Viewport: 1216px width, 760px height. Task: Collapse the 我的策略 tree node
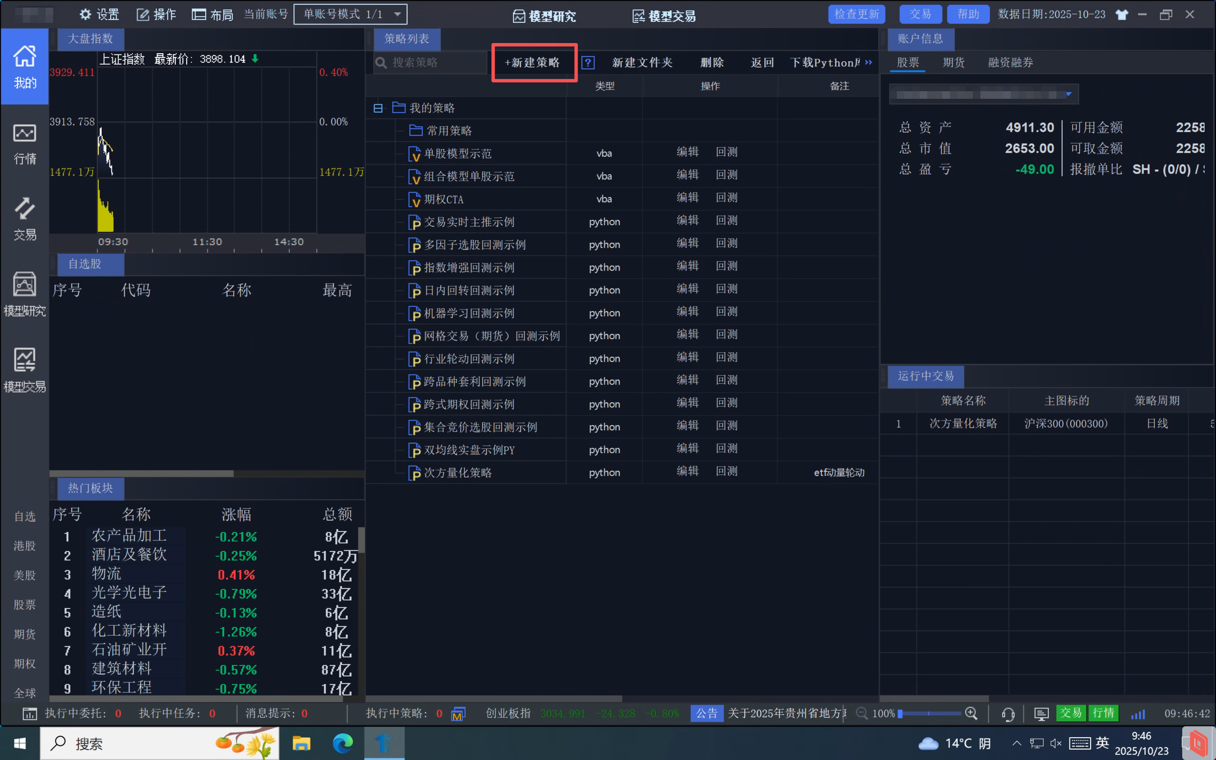pos(377,107)
